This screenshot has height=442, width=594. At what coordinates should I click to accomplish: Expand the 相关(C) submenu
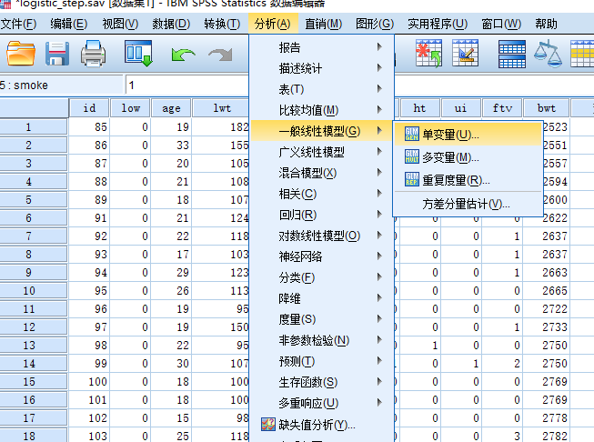[321, 194]
